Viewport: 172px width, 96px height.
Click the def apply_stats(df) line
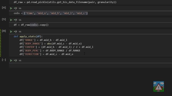click(28, 37)
